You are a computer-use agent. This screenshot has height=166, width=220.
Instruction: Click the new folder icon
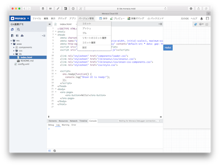[17, 36]
